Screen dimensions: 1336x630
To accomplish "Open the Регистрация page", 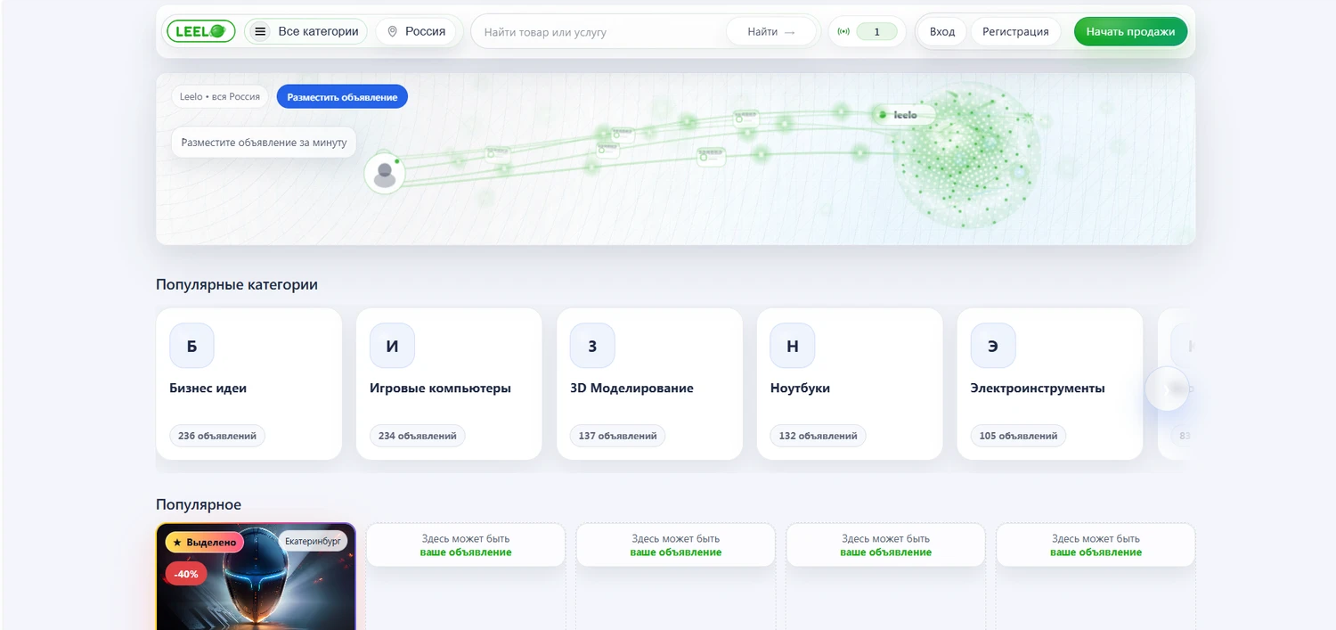I will point(1014,31).
